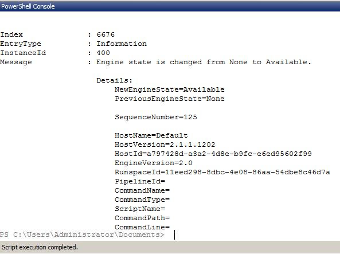Click the 'Details:' heading text
This screenshot has width=340, height=254.
click(x=114, y=80)
